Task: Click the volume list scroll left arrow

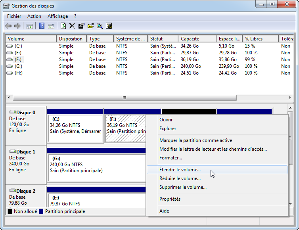Action: (x=9, y=98)
